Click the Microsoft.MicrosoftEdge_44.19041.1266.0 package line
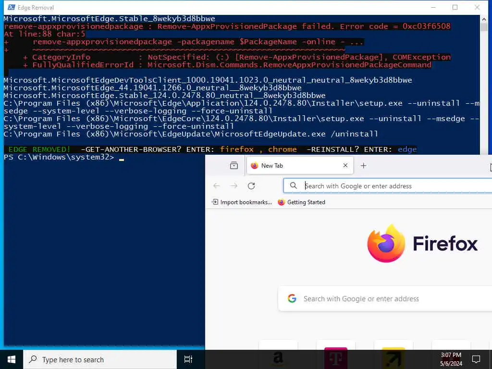 [x=152, y=88]
